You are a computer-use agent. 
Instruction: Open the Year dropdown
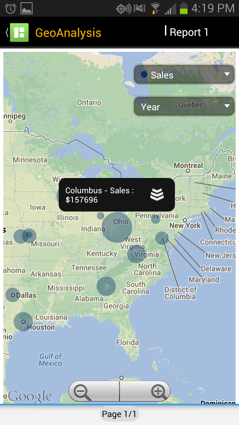click(184, 106)
